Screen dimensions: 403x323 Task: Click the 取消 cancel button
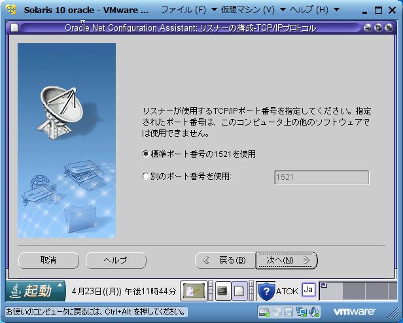point(48,260)
